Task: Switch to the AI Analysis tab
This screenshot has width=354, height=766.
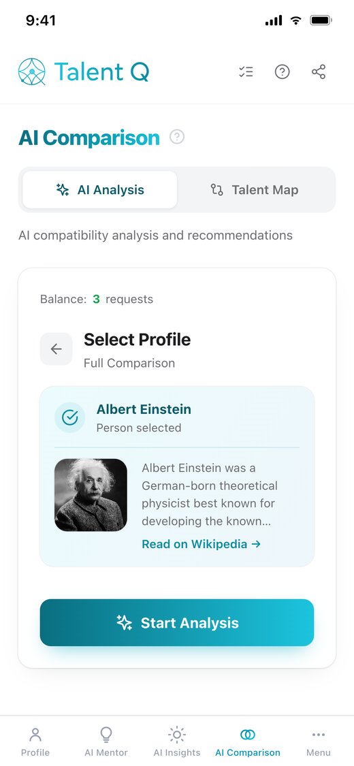Action: pos(100,189)
